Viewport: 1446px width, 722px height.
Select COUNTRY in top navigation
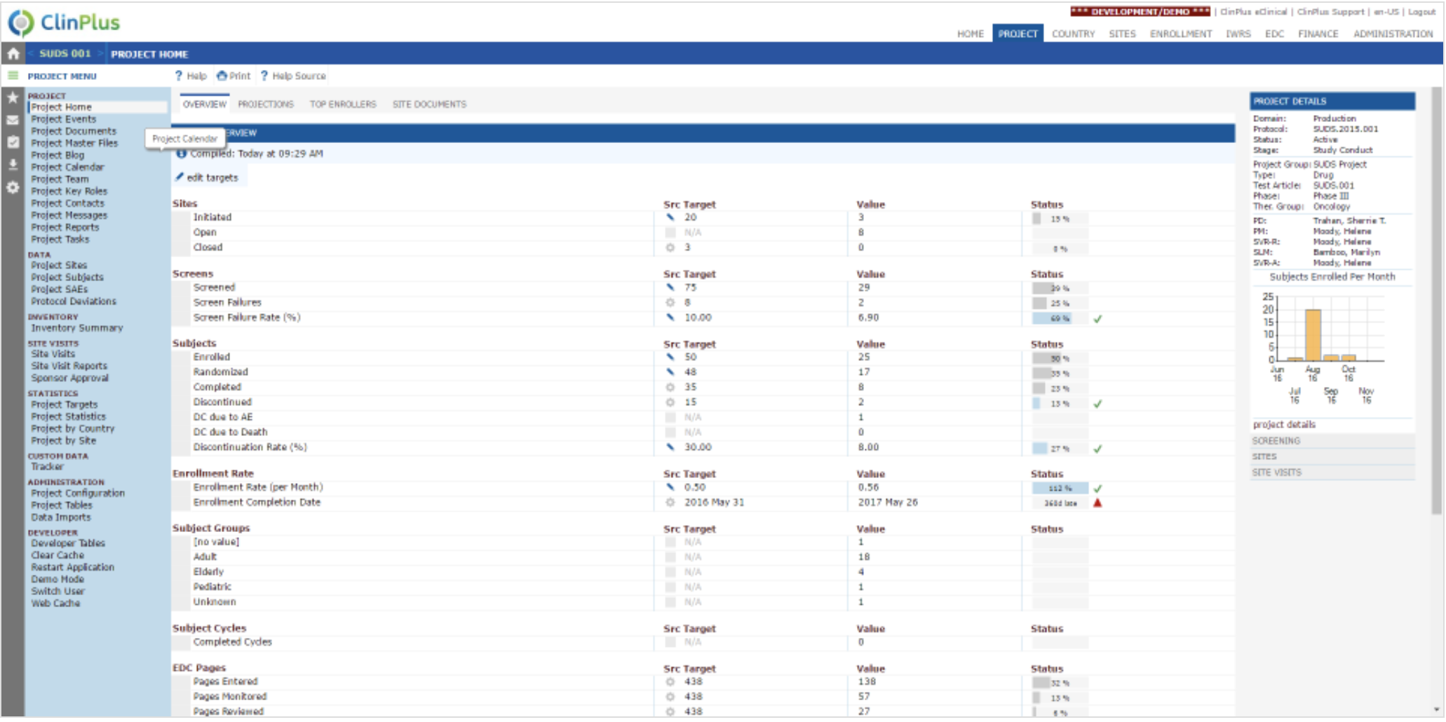[x=1073, y=34]
